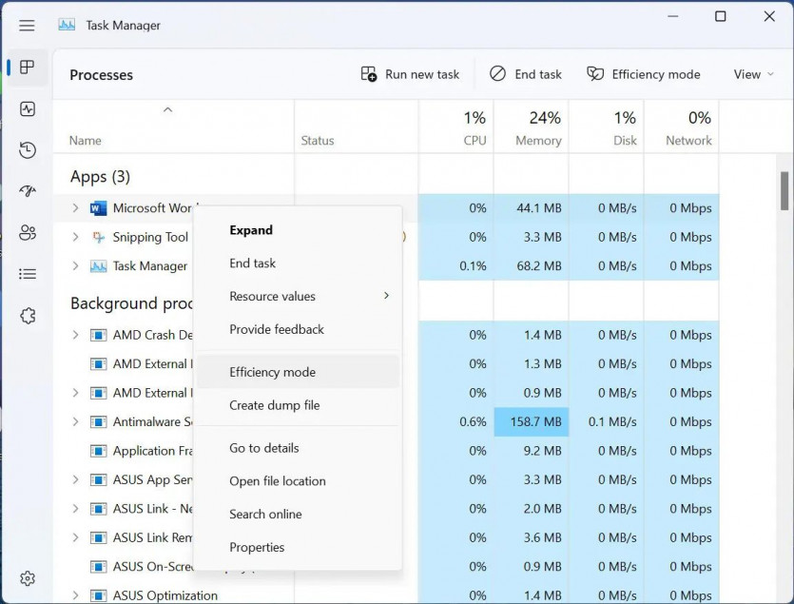Expand the Snipping Tool process group
Viewport: 794px width, 604px height.
[76, 237]
